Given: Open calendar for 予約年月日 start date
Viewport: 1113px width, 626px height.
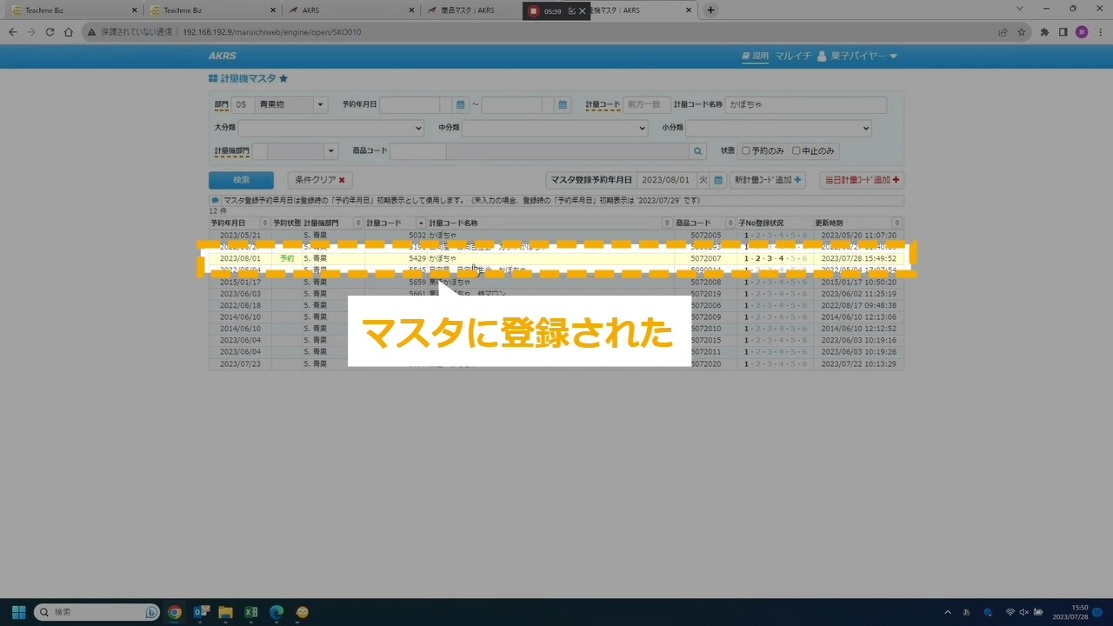Looking at the screenshot, I should click(x=461, y=105).
